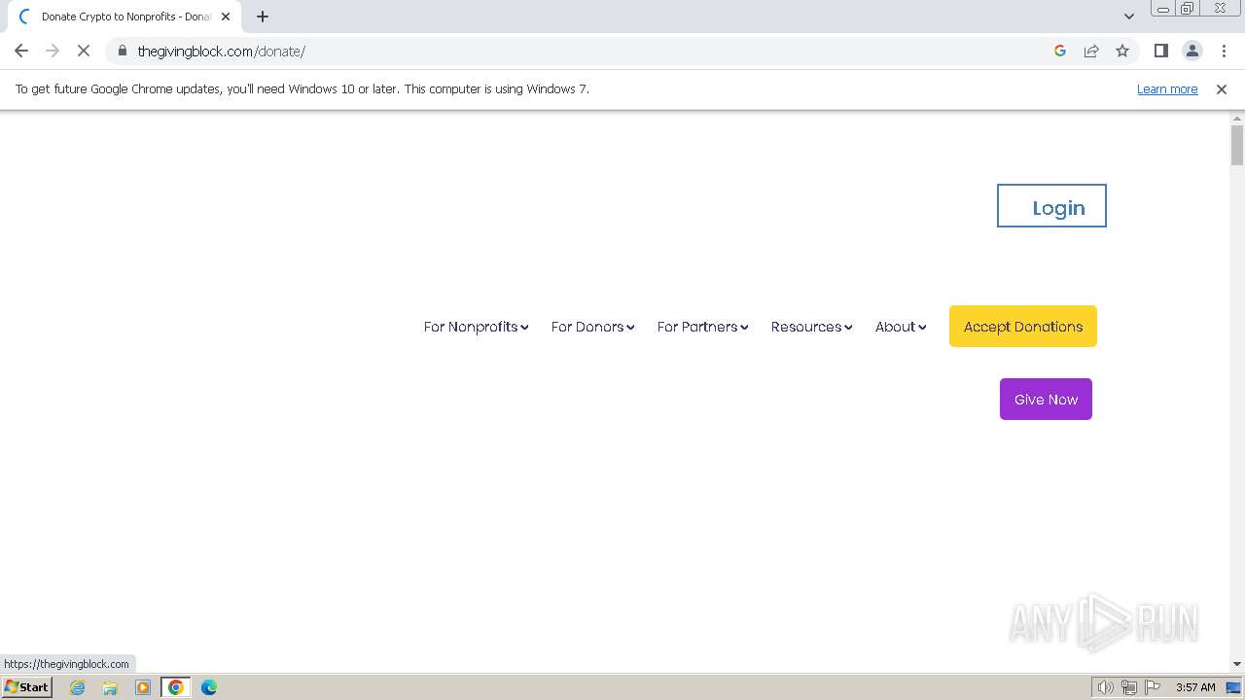Open the Windows Start menu

tap(26, 686)
